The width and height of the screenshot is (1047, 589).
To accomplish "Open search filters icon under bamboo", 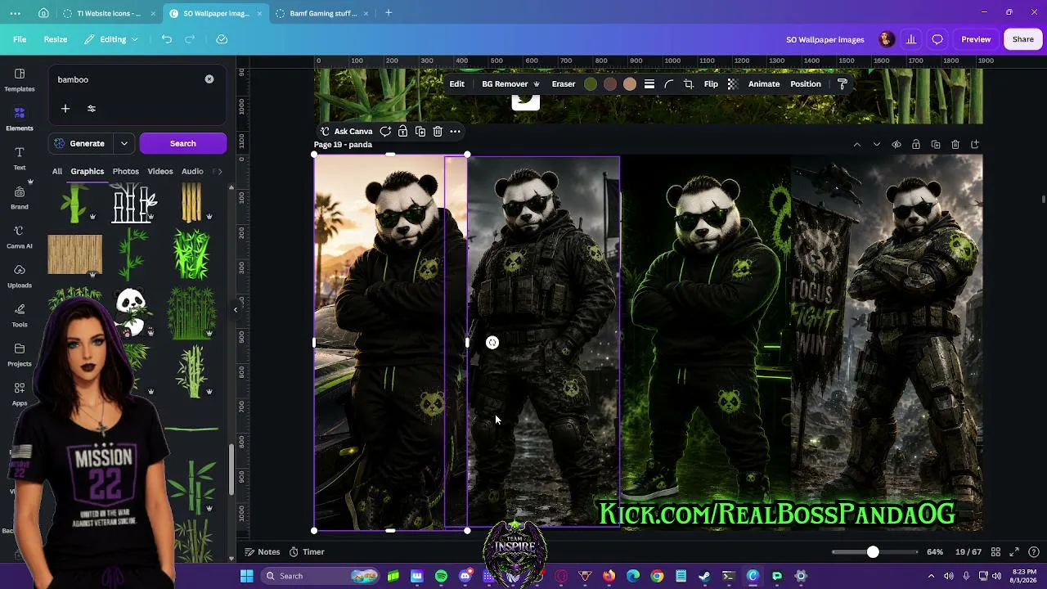I will pos(92,109).
